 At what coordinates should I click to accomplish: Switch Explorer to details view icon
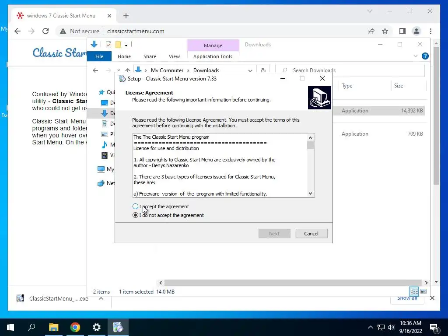coord(414,291)
